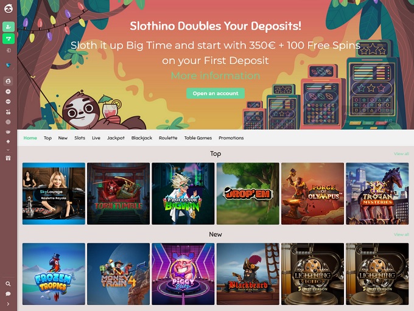Open the Professor BigWin game thumbnail
This screenshot has height=311, width=414.
183,194
